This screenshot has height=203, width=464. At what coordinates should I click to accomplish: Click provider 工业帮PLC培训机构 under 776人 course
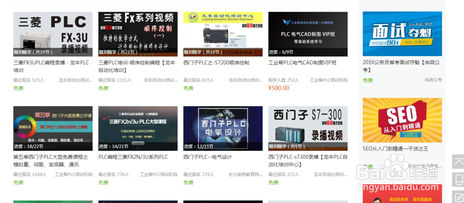159,175
